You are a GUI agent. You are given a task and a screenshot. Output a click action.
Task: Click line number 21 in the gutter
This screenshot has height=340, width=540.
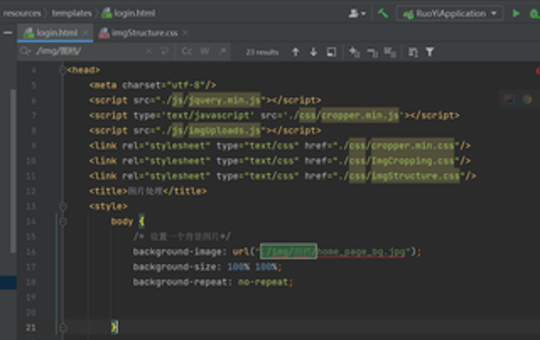pyautogui.click(x=31, y=327)
